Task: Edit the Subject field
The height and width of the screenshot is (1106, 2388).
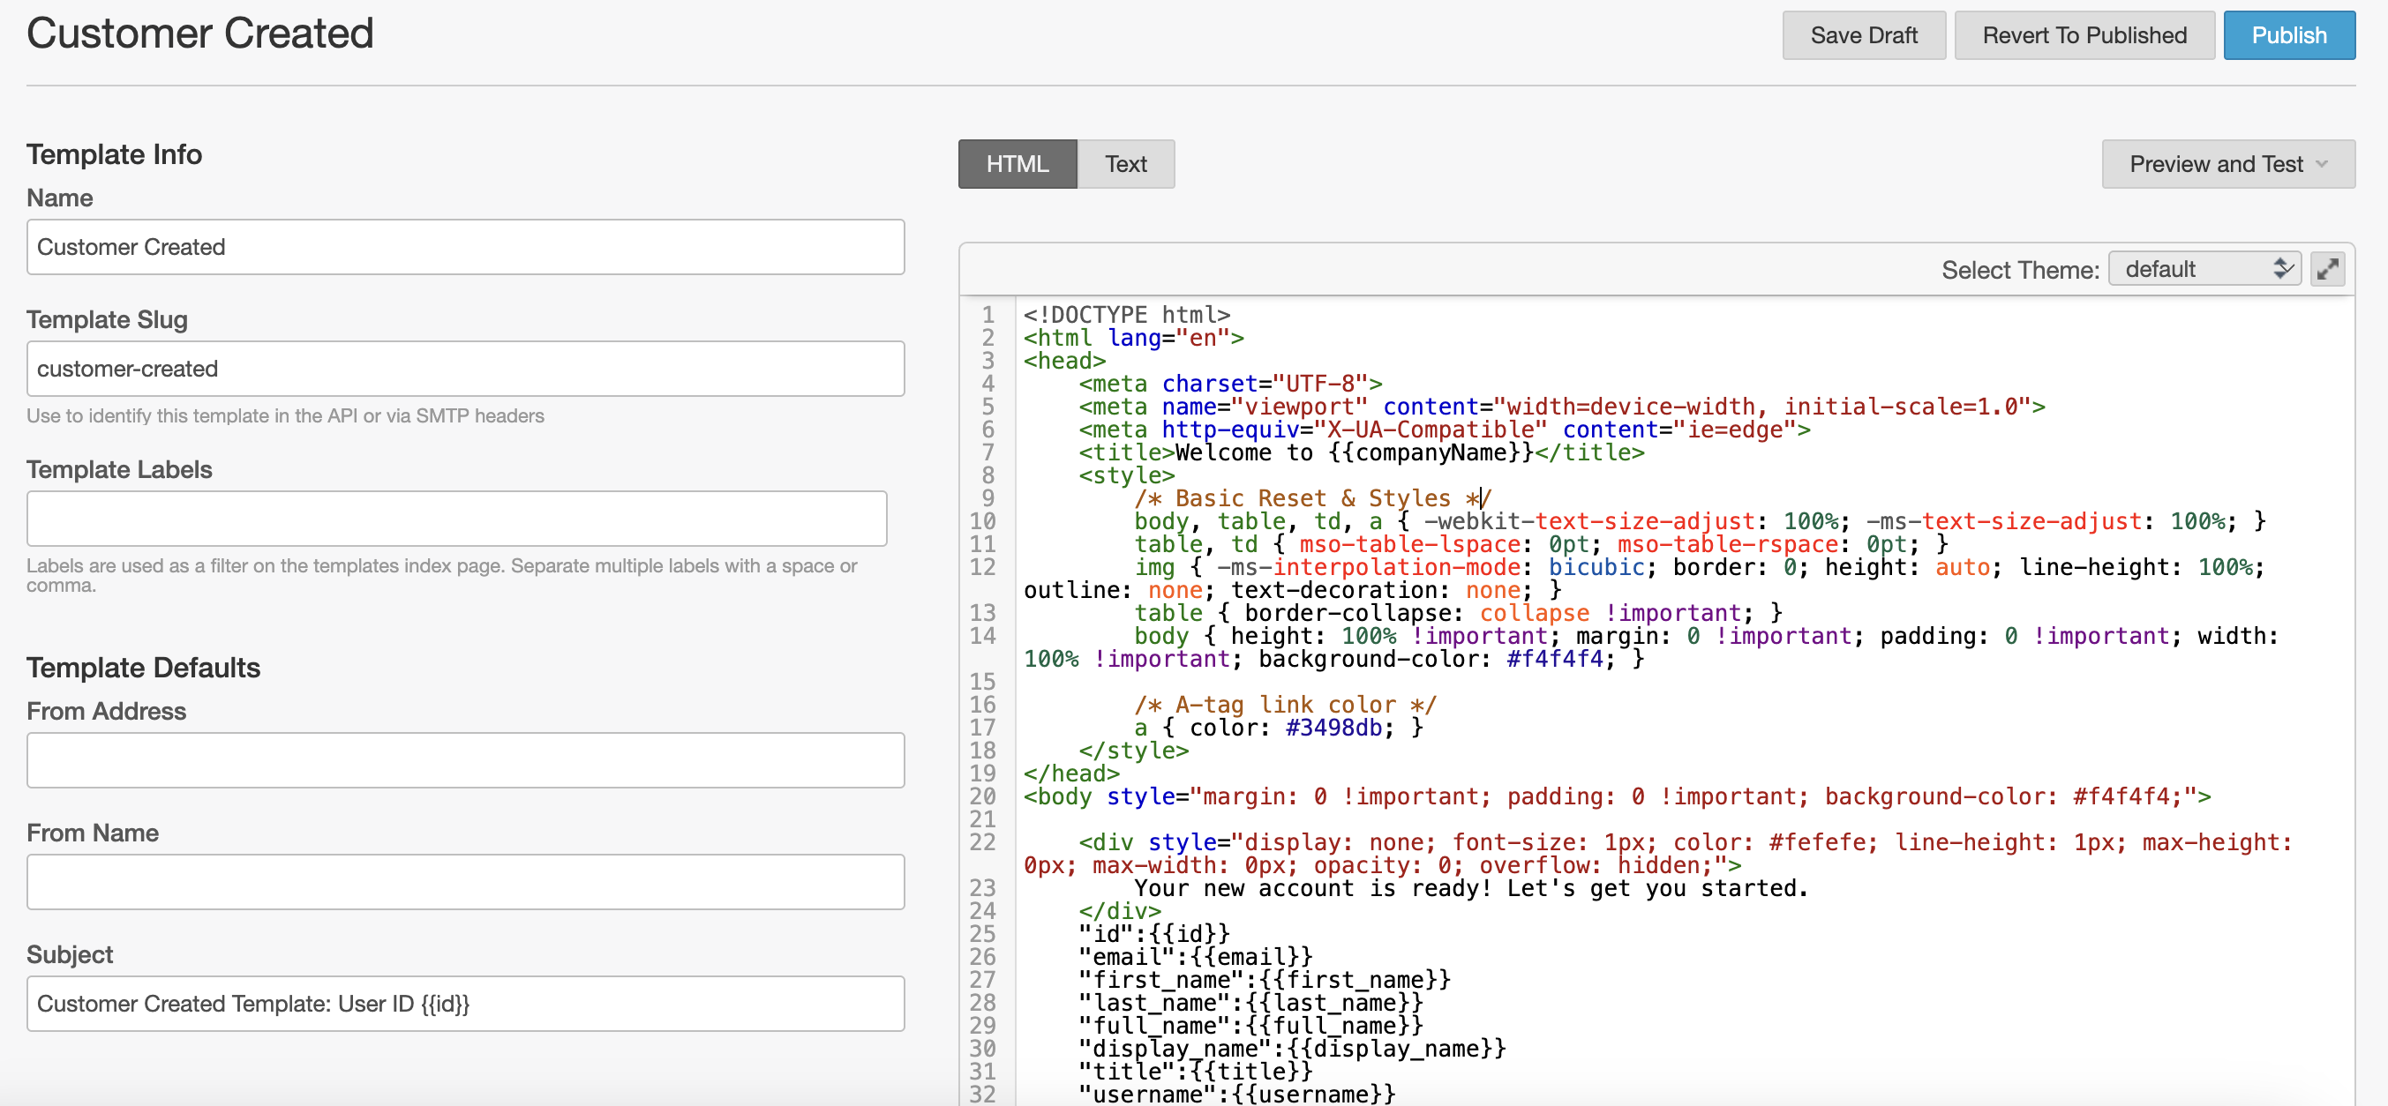Action: 465,1003
